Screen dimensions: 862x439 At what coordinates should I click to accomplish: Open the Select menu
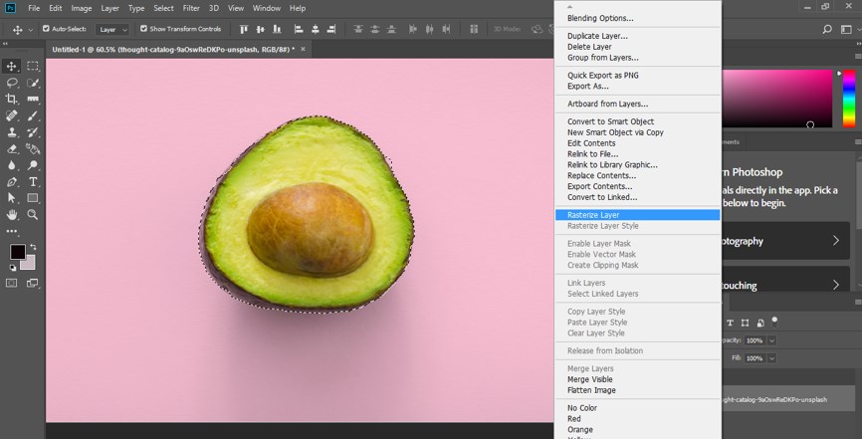tap(163, 8)
